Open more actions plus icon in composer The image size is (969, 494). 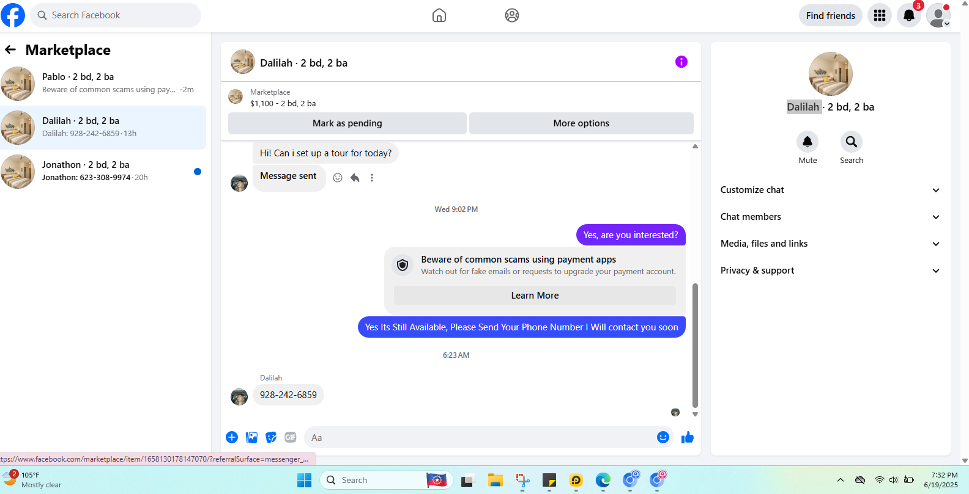232,437
